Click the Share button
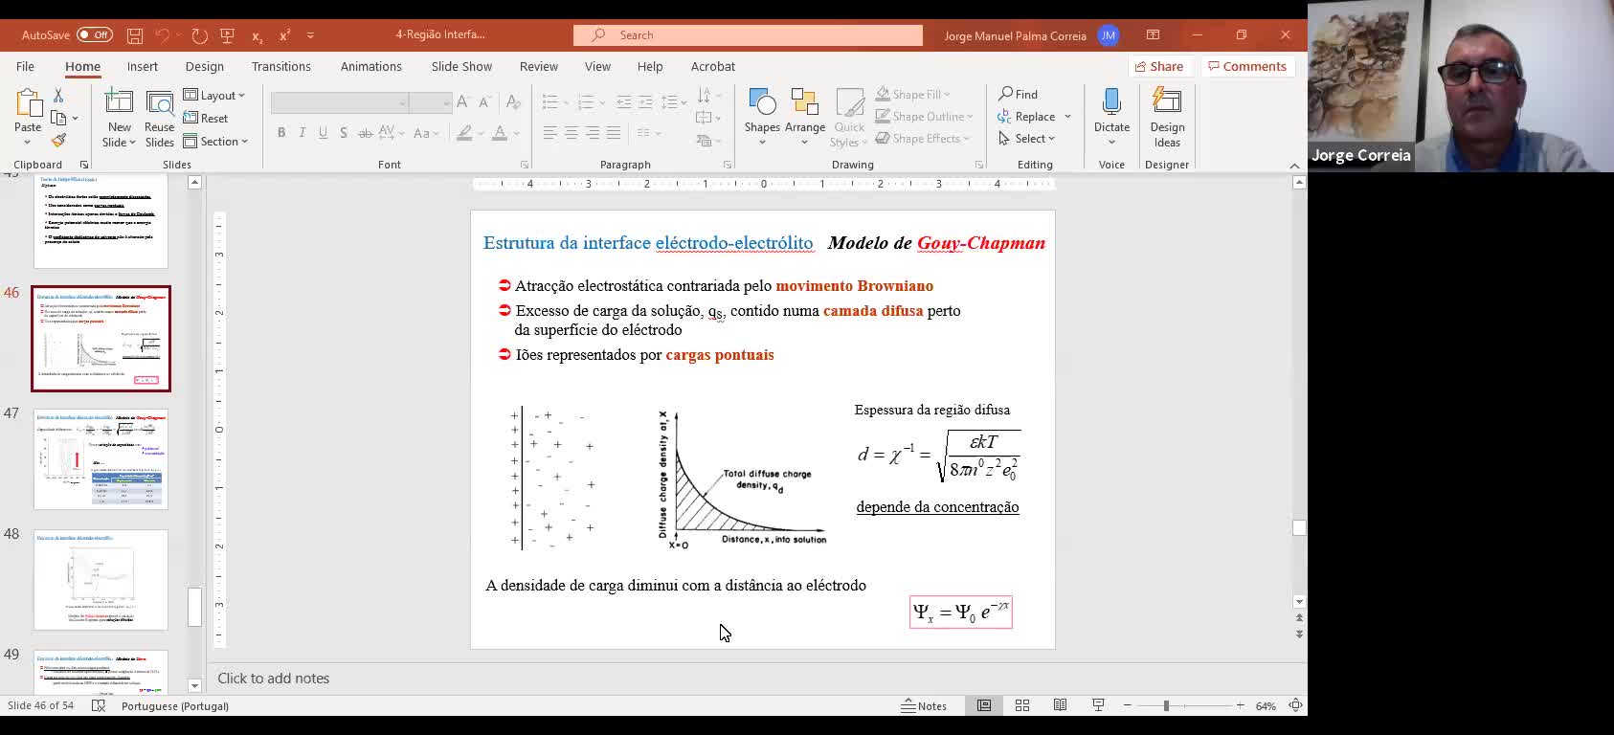This screenshot has height=735, width=1614. (1157, 66)
